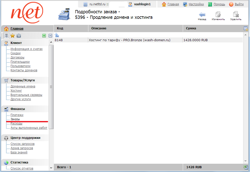This screenshot has width=250, height=172.
Task: Open favorites with the star icon
Action: [x=12, y=36]
